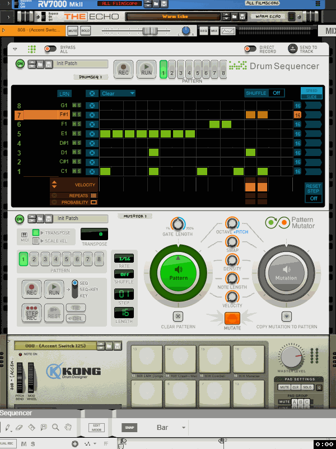Select the Magnify tool in Sequencer
Image resolution: width=336 pixels, height=449 pixels.
[x=55, y=428]
